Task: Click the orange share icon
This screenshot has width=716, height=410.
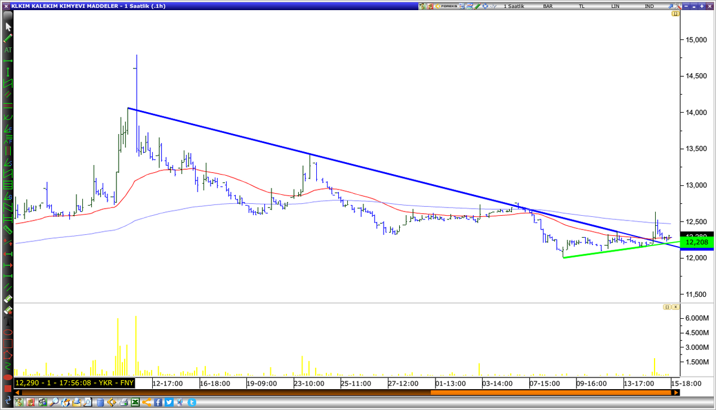Action: coord(146,403)
